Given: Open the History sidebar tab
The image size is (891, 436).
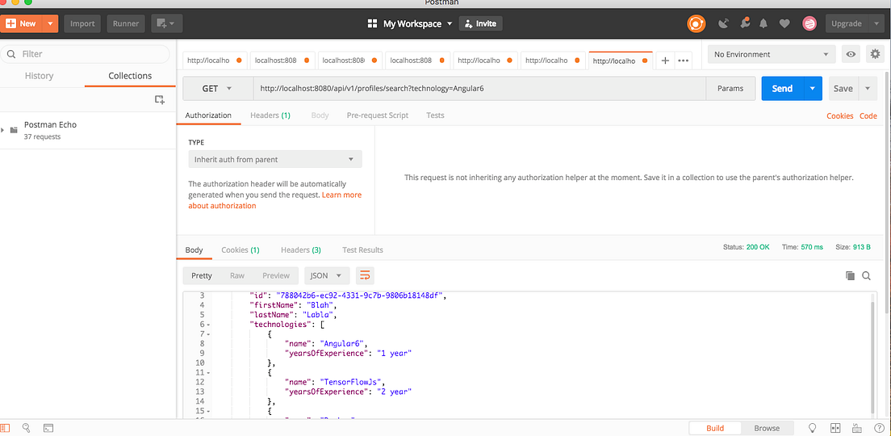Looking at the screenshot, I should point(39,76).
